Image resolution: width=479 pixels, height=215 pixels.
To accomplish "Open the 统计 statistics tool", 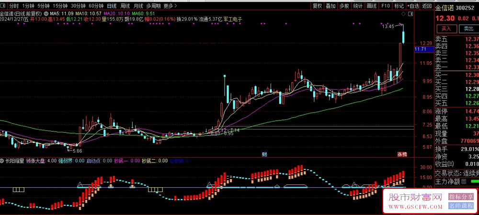I will (358, 6).
